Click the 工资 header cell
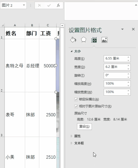 pyautogui.click(x=48, y=33)
